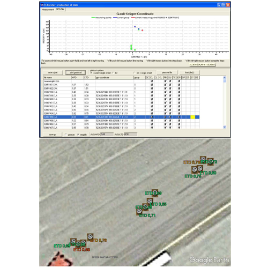Click the ETD 0,76 map placemark icon
Viewport: 268px width, 268px height.
click(90, 237)
